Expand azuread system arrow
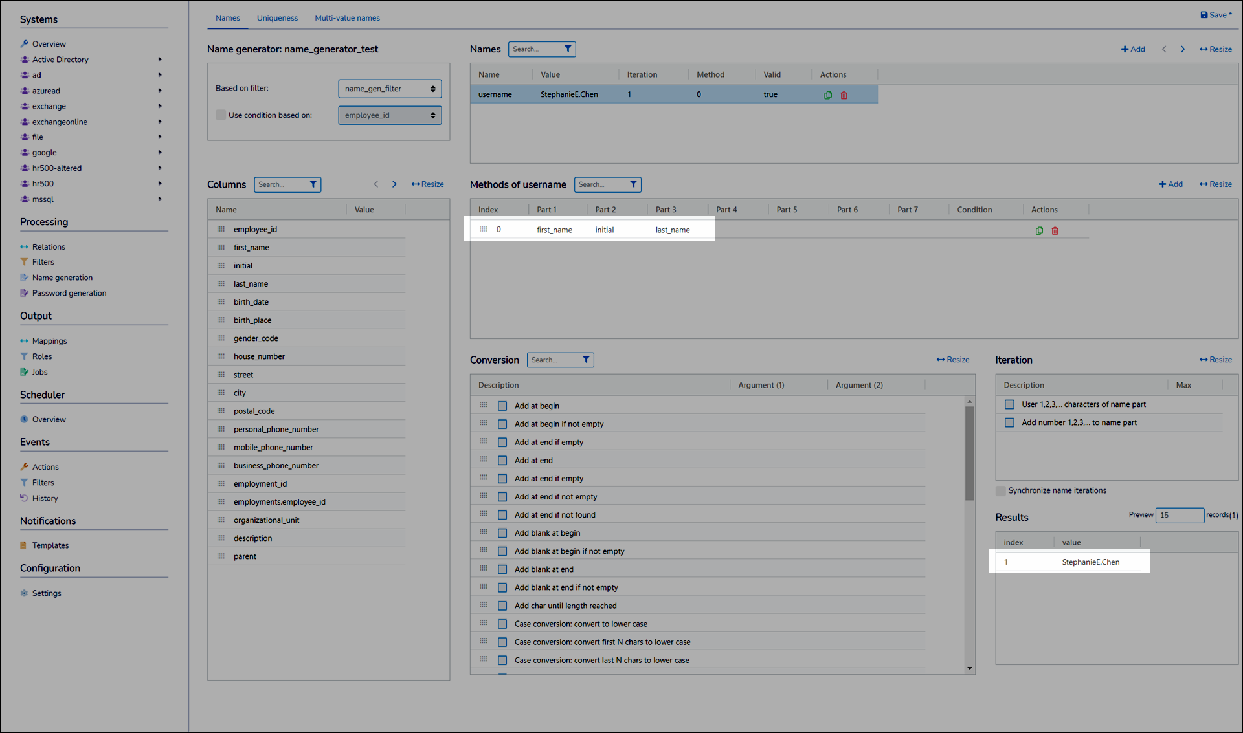Viewport: 1243px width, 733px height. (160, 91)
